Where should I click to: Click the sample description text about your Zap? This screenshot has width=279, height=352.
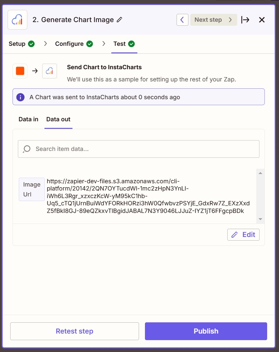[x=152, y=79]
